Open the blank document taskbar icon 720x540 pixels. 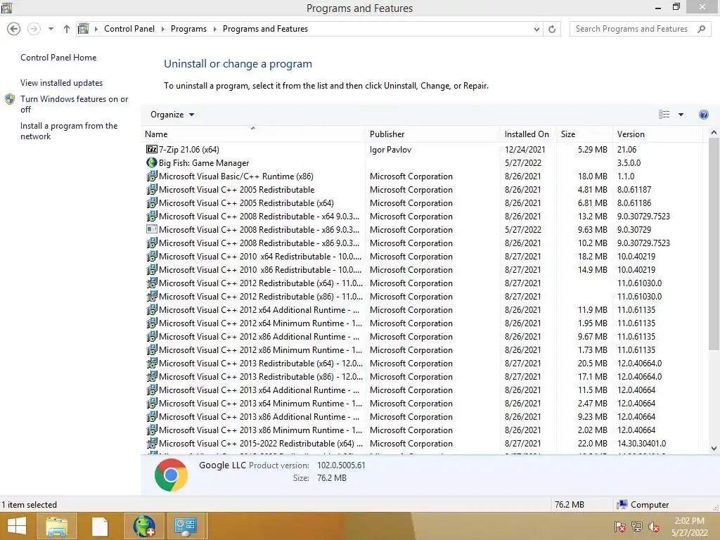coord(99,526)
